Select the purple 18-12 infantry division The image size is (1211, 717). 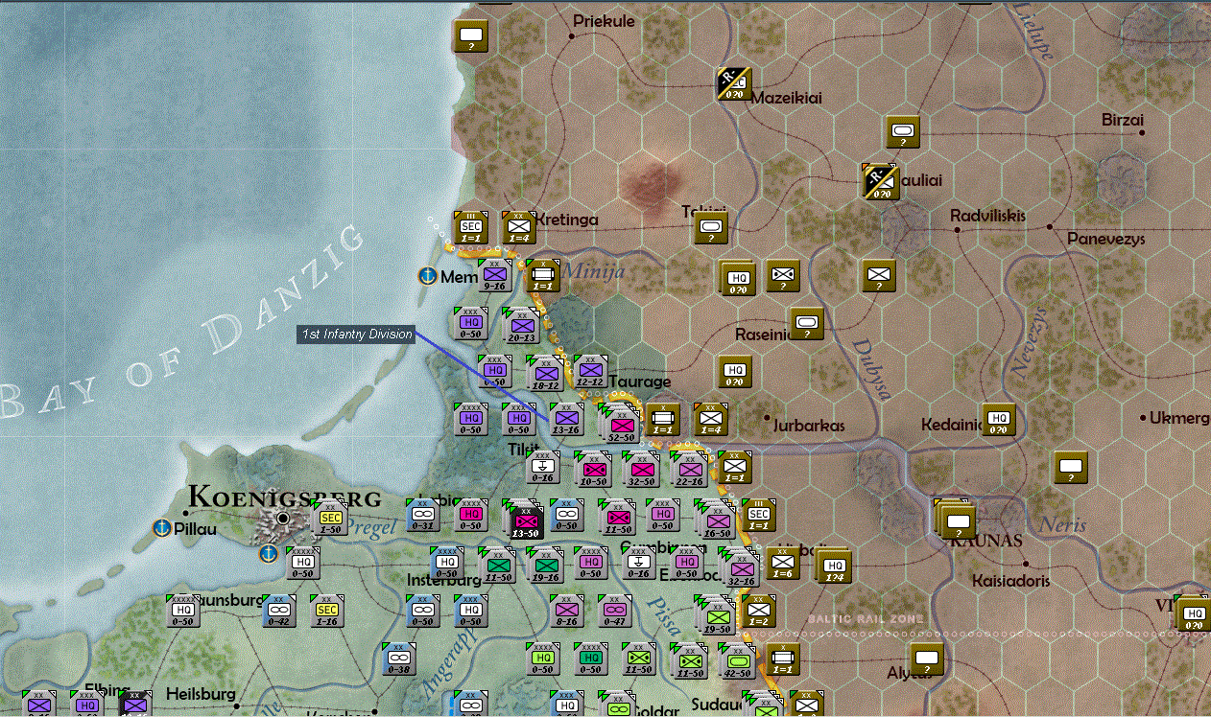[x=545, y=373]
